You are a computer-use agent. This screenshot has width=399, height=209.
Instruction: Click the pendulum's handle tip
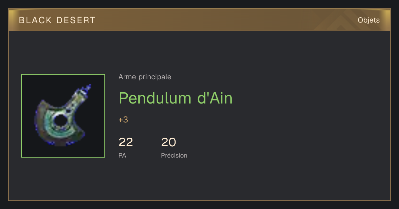pyautogui.click(x=88, y=88)
